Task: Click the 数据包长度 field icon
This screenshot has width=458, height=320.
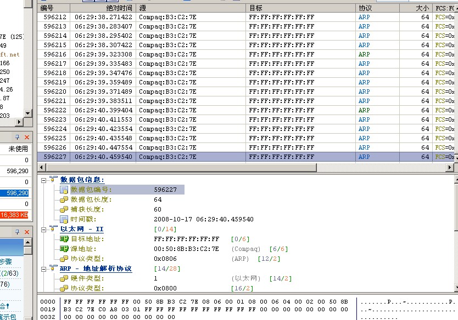Action: (64, 199)
